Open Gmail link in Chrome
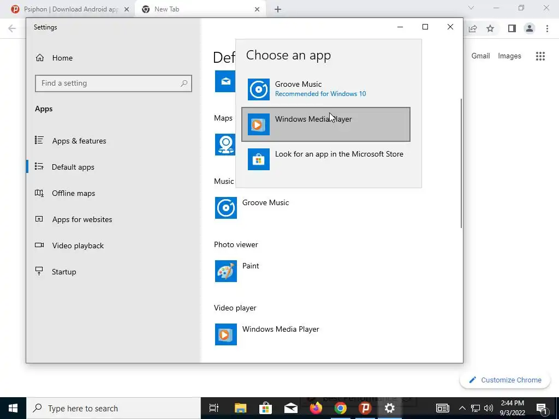559x419 pixels. [x=480, y=56]
